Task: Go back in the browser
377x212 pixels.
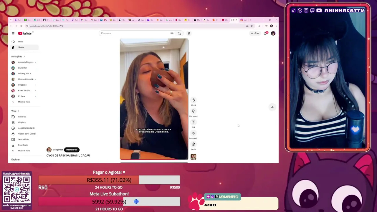Action: click(11, 26)
